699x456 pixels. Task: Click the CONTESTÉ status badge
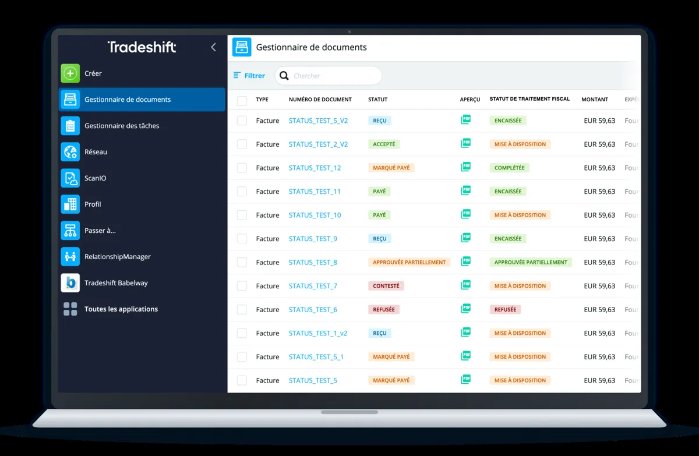tap(386, 286)
